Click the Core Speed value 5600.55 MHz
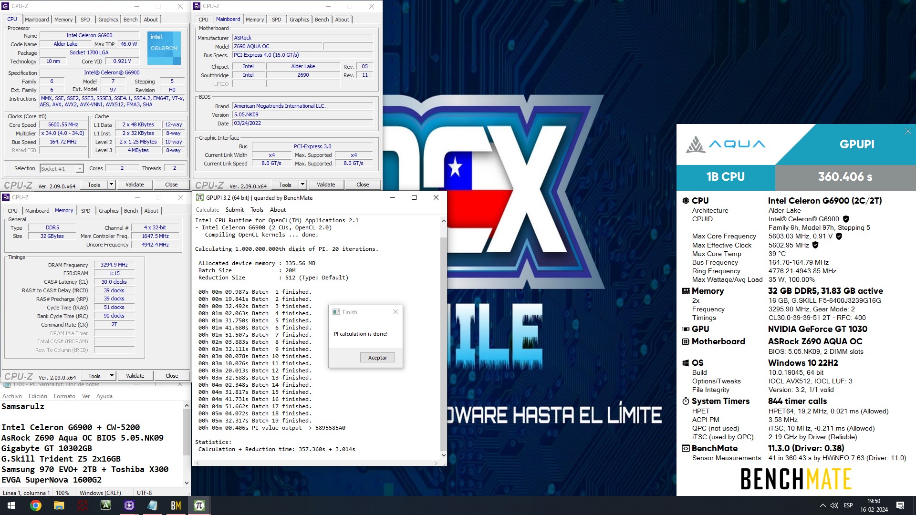916x515 pixels. point(63,125)
